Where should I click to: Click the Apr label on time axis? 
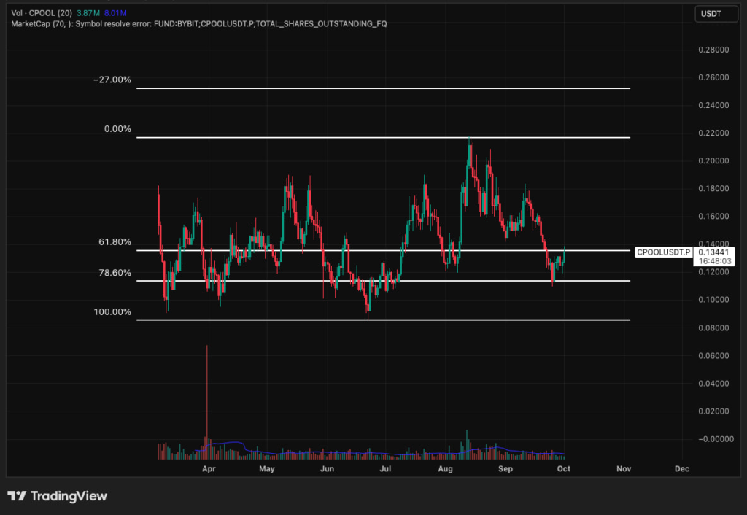click(209, 469)
